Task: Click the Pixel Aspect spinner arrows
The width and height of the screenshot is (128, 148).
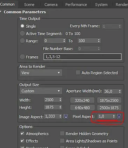Action: [114, 116]
